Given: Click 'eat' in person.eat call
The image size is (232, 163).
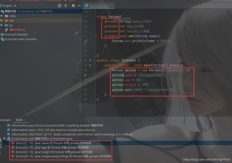Looking at the screenshot, I should (128, 90).
